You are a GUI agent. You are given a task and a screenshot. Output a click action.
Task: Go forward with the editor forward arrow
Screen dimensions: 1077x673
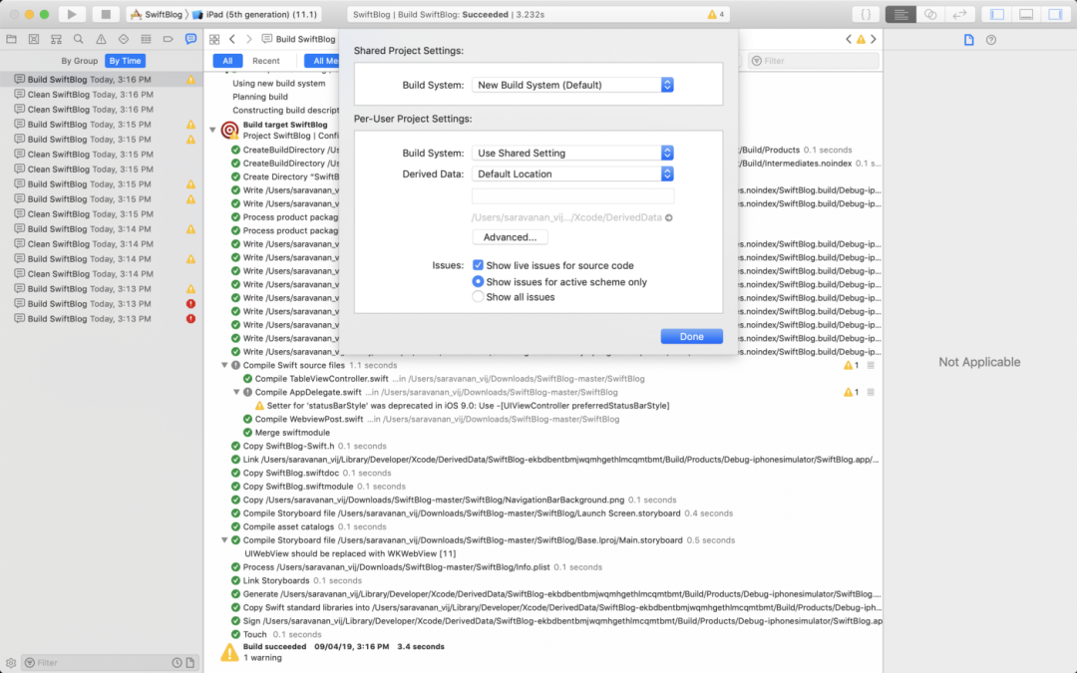(248, 39)
